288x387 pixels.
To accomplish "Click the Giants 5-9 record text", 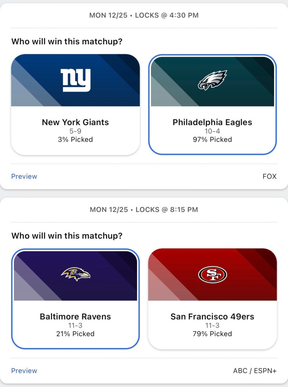I will (x=75, y=131).
